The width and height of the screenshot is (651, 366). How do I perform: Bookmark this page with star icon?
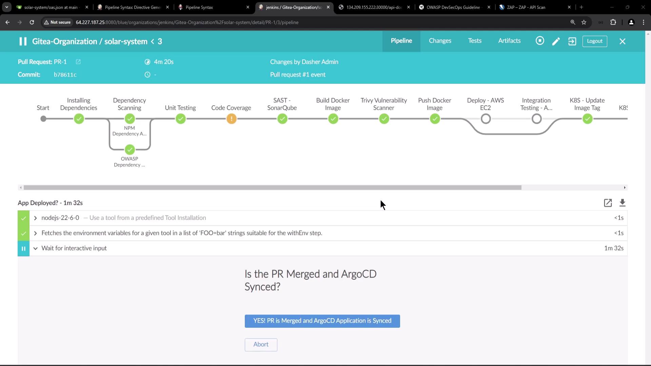(584, 22)
